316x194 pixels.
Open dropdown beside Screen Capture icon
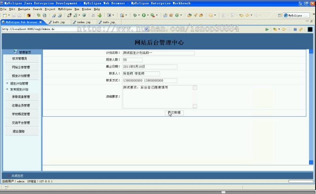113,15
